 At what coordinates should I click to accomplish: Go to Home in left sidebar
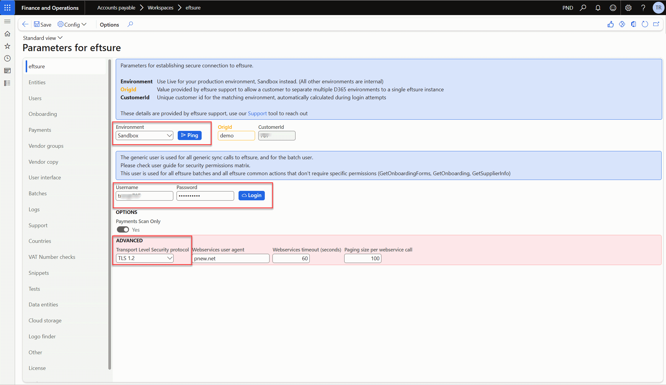click(7, 34)
